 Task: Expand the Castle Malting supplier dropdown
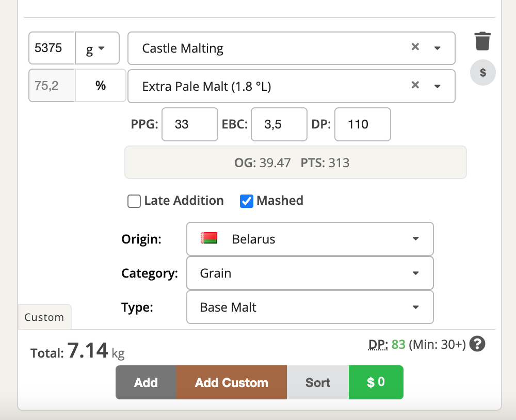pos(437,48)
